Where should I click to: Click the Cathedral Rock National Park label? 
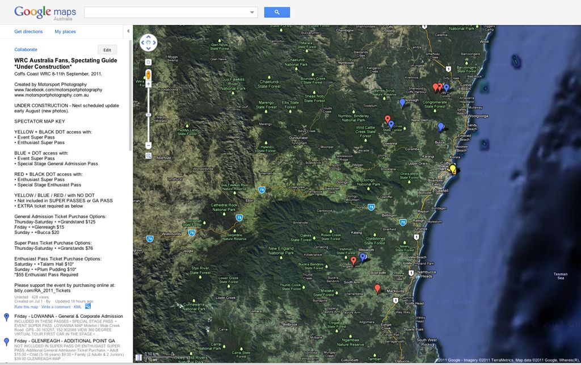[224, 207]
